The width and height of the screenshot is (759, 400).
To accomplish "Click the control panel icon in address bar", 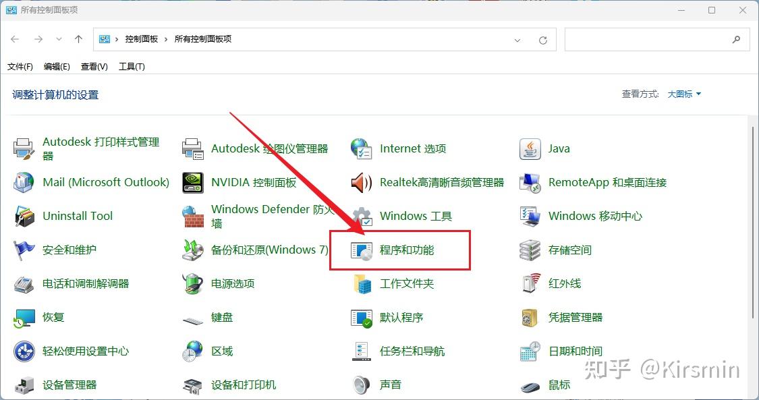I will (104, 39).
